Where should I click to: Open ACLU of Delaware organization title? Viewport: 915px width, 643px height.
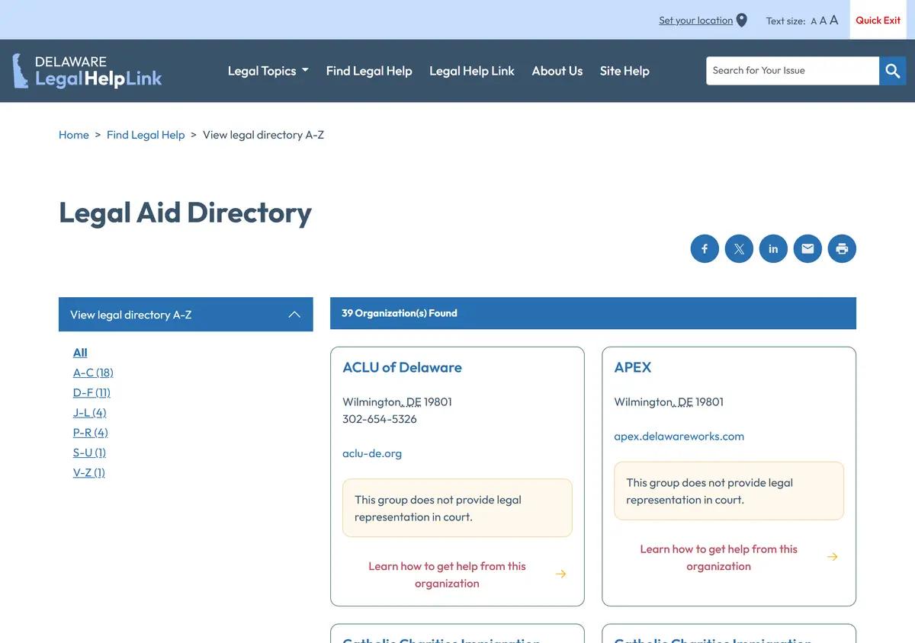coord(402,367)
